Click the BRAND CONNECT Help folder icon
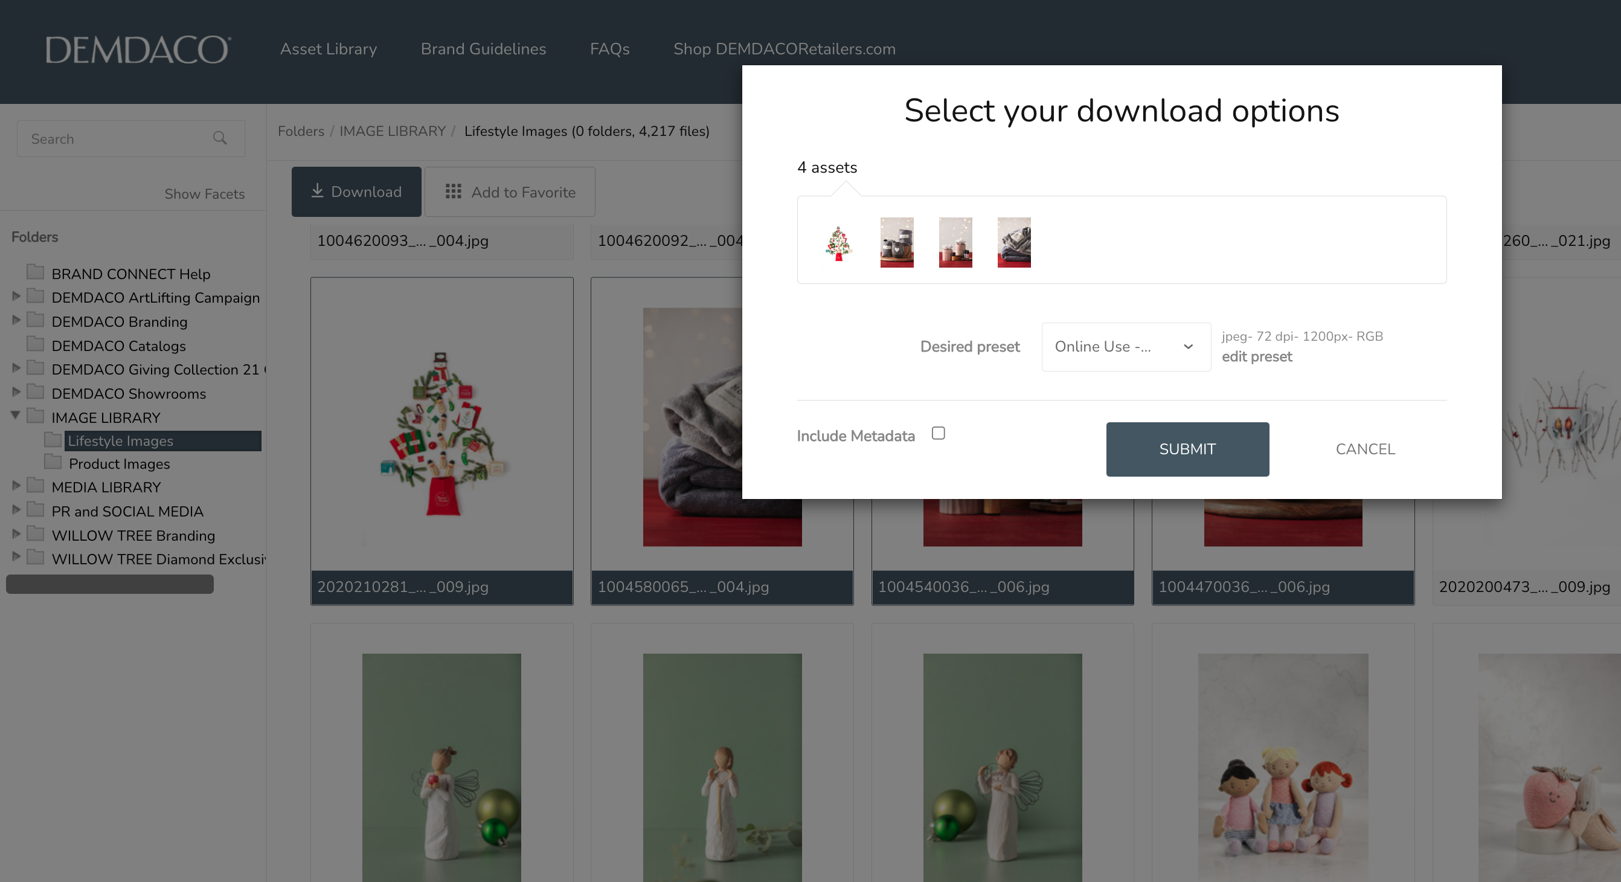Image resolution: width=1621 pixels, height=882 pixels. pos(35,272)
